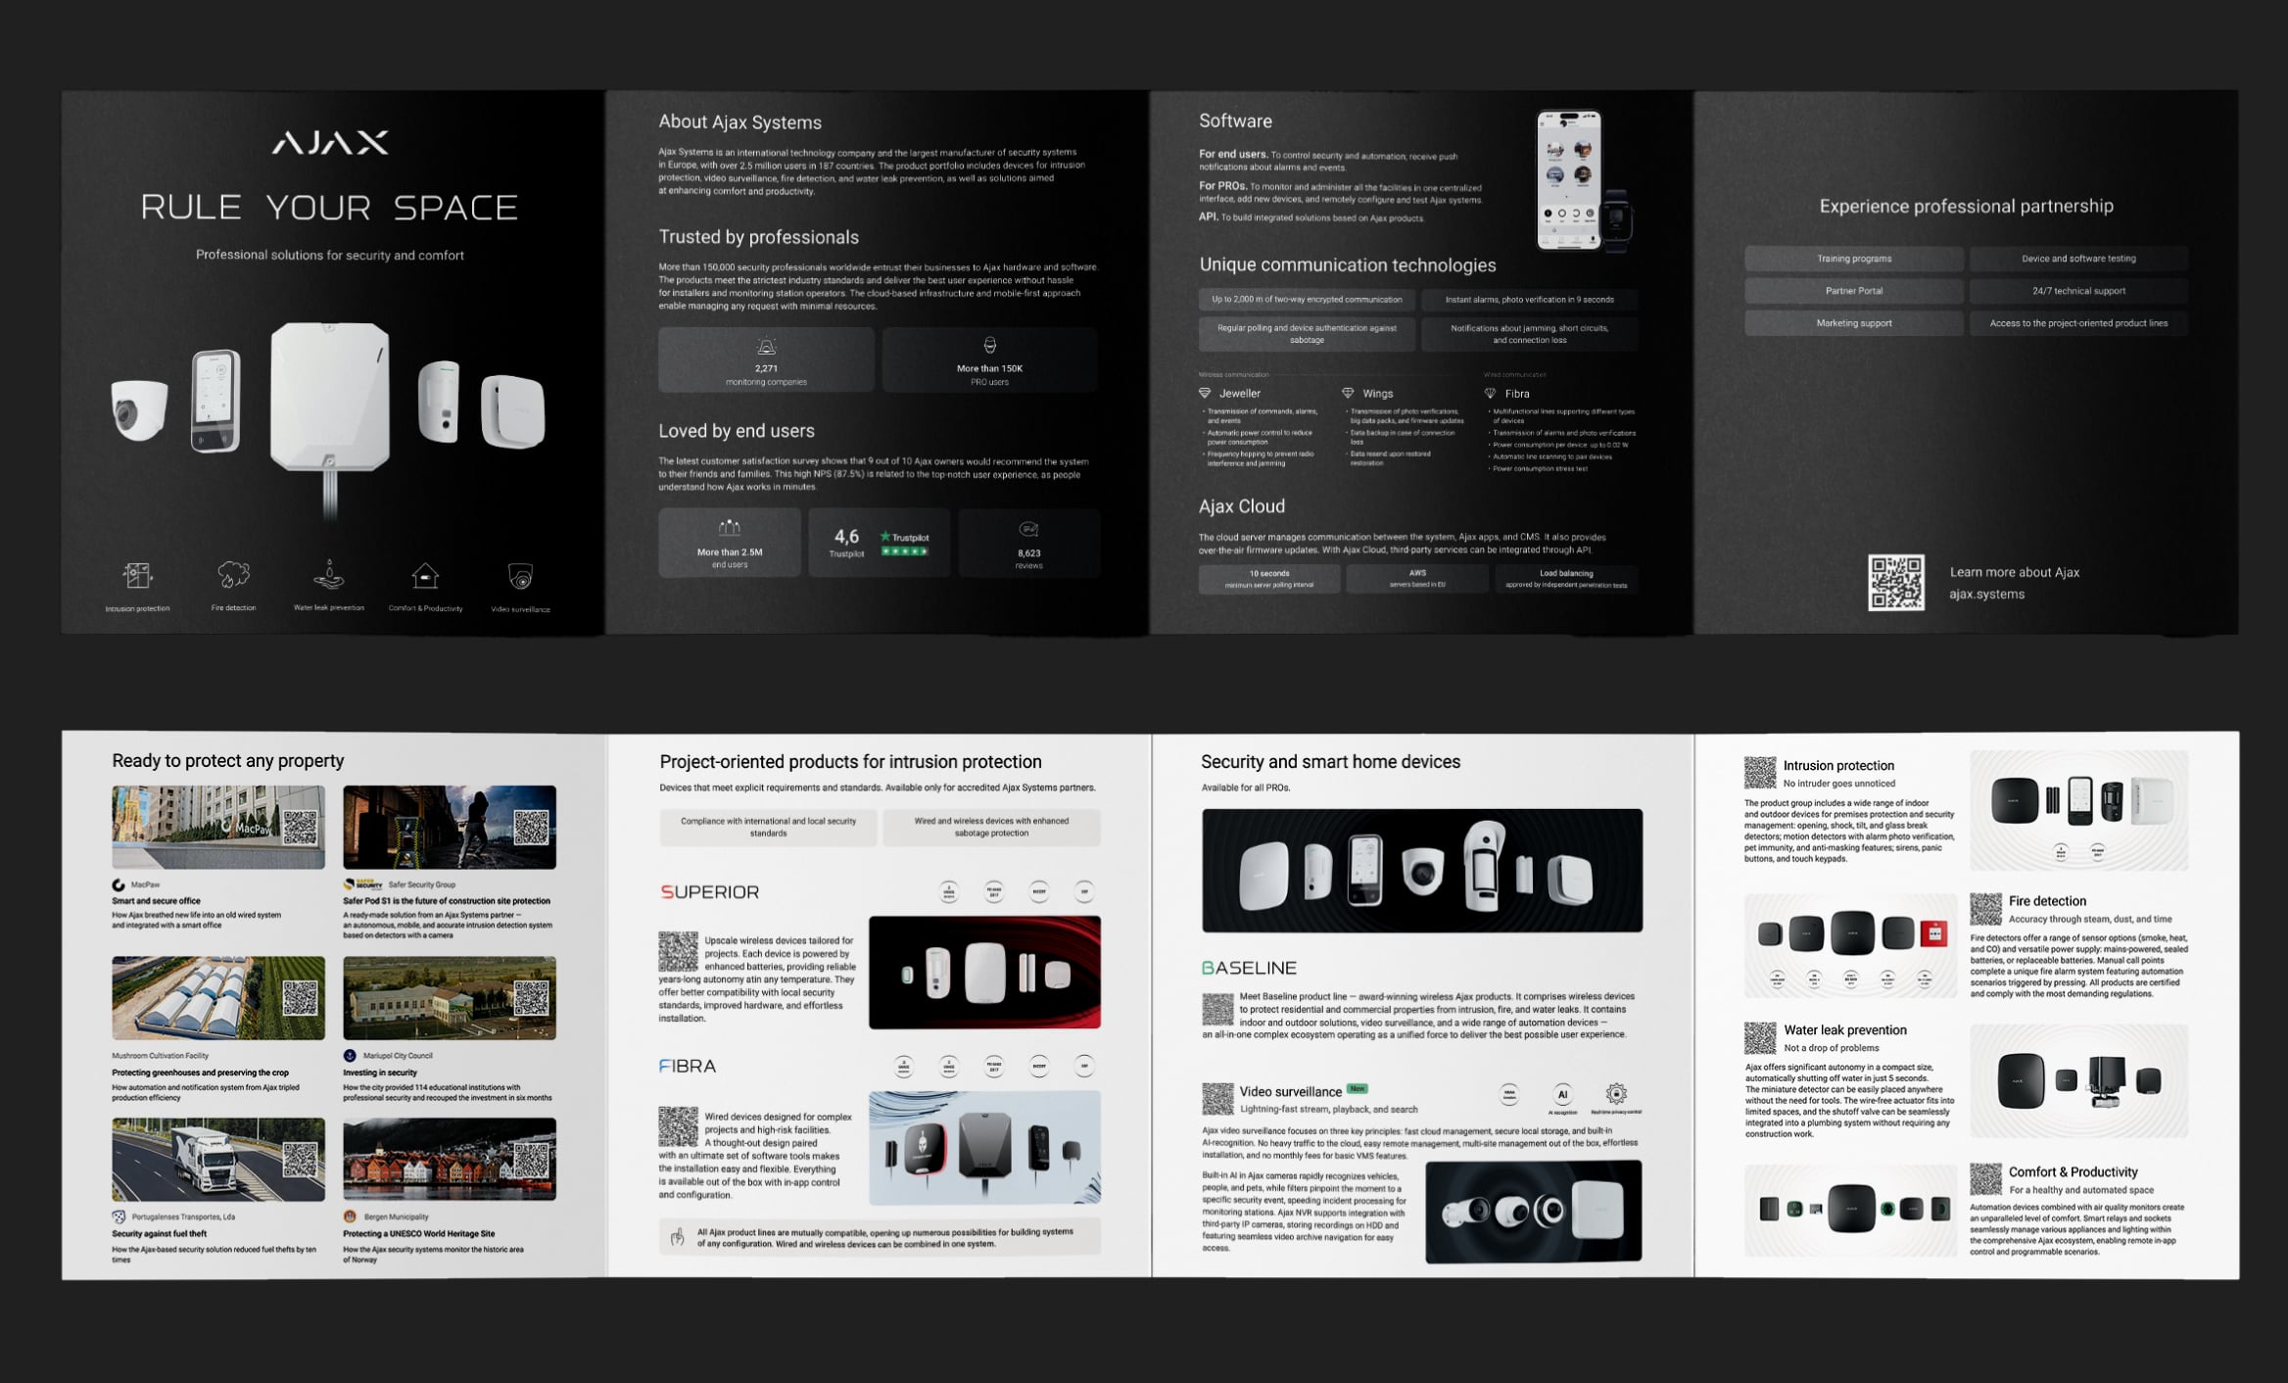Click the Wings technology icon
Image resolution: width=2288 pixels, height=1383 pixels.
click(1348, 393)
